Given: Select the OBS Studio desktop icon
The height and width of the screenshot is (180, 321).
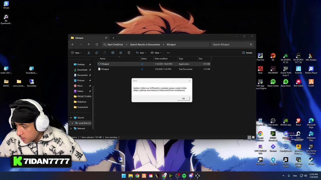Looking at the screenshot, I should 273,122.
